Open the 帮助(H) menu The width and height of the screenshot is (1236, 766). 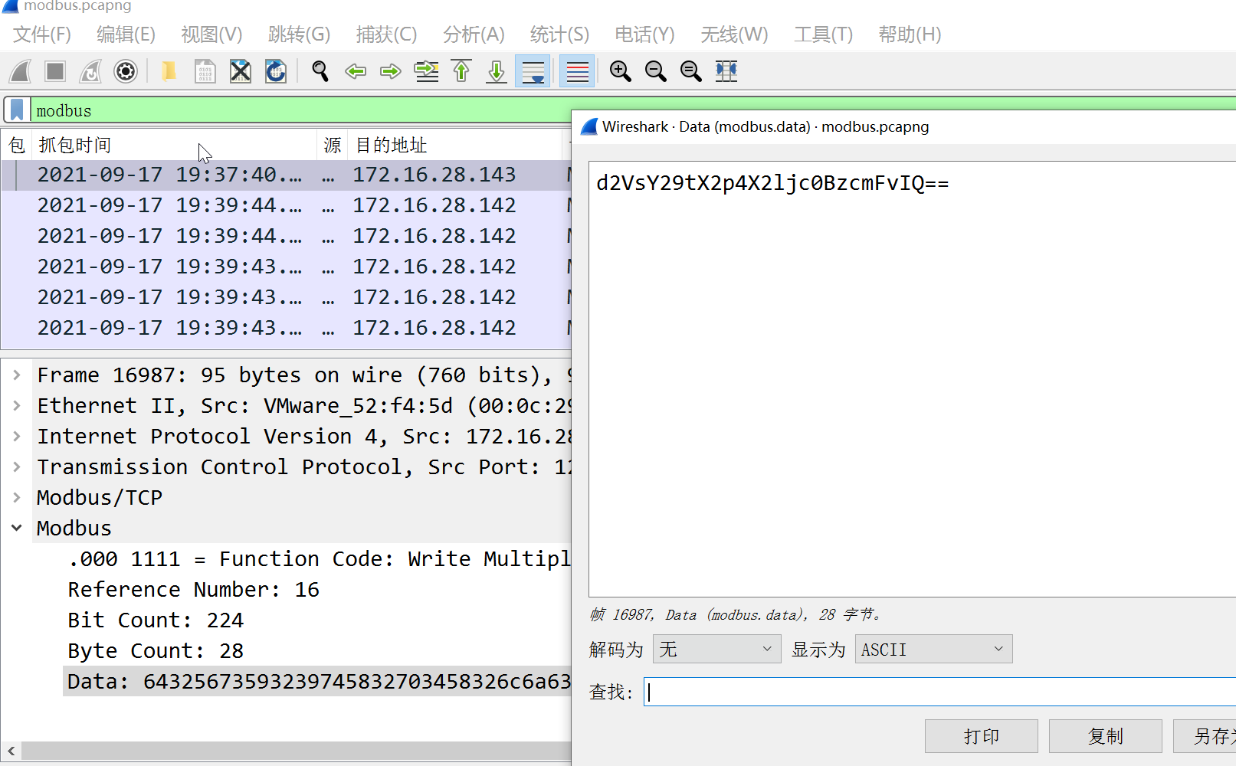(x=910, y=34)
